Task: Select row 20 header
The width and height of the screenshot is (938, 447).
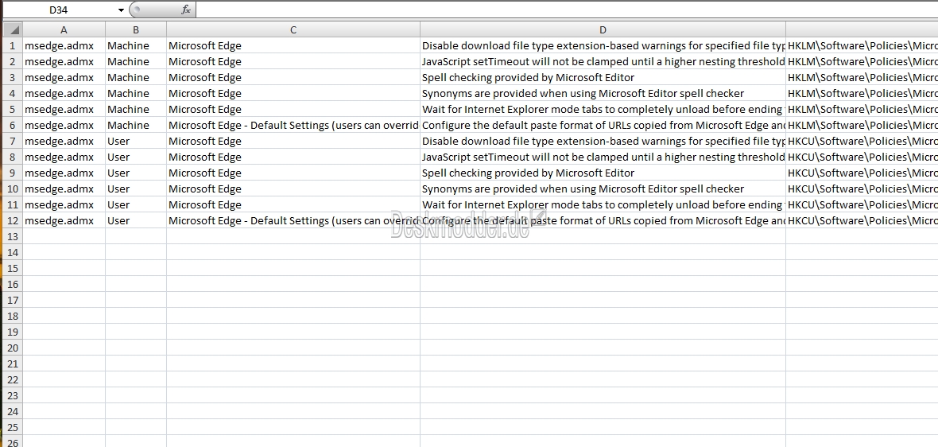Action: pos(13,348)
